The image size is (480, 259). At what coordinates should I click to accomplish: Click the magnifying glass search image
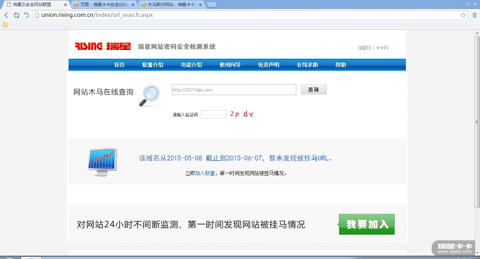[x=149, y=96]
